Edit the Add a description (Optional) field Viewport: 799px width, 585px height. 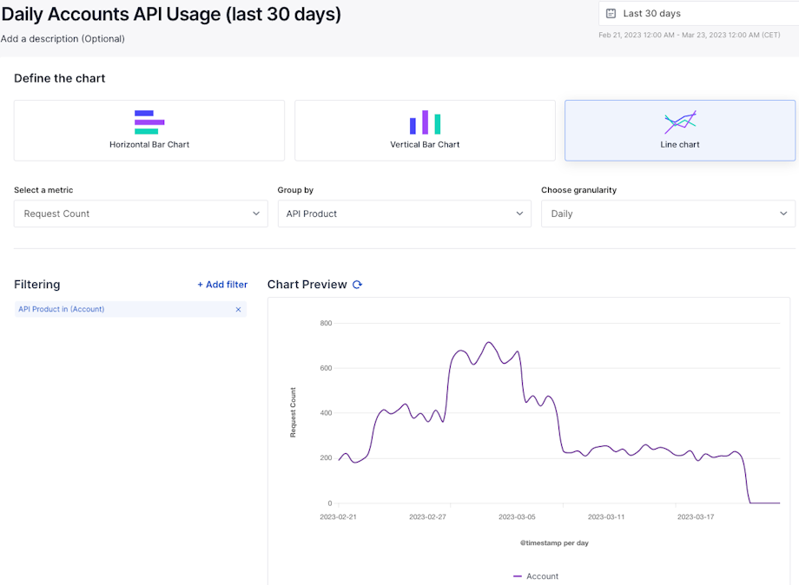(63, 39)
